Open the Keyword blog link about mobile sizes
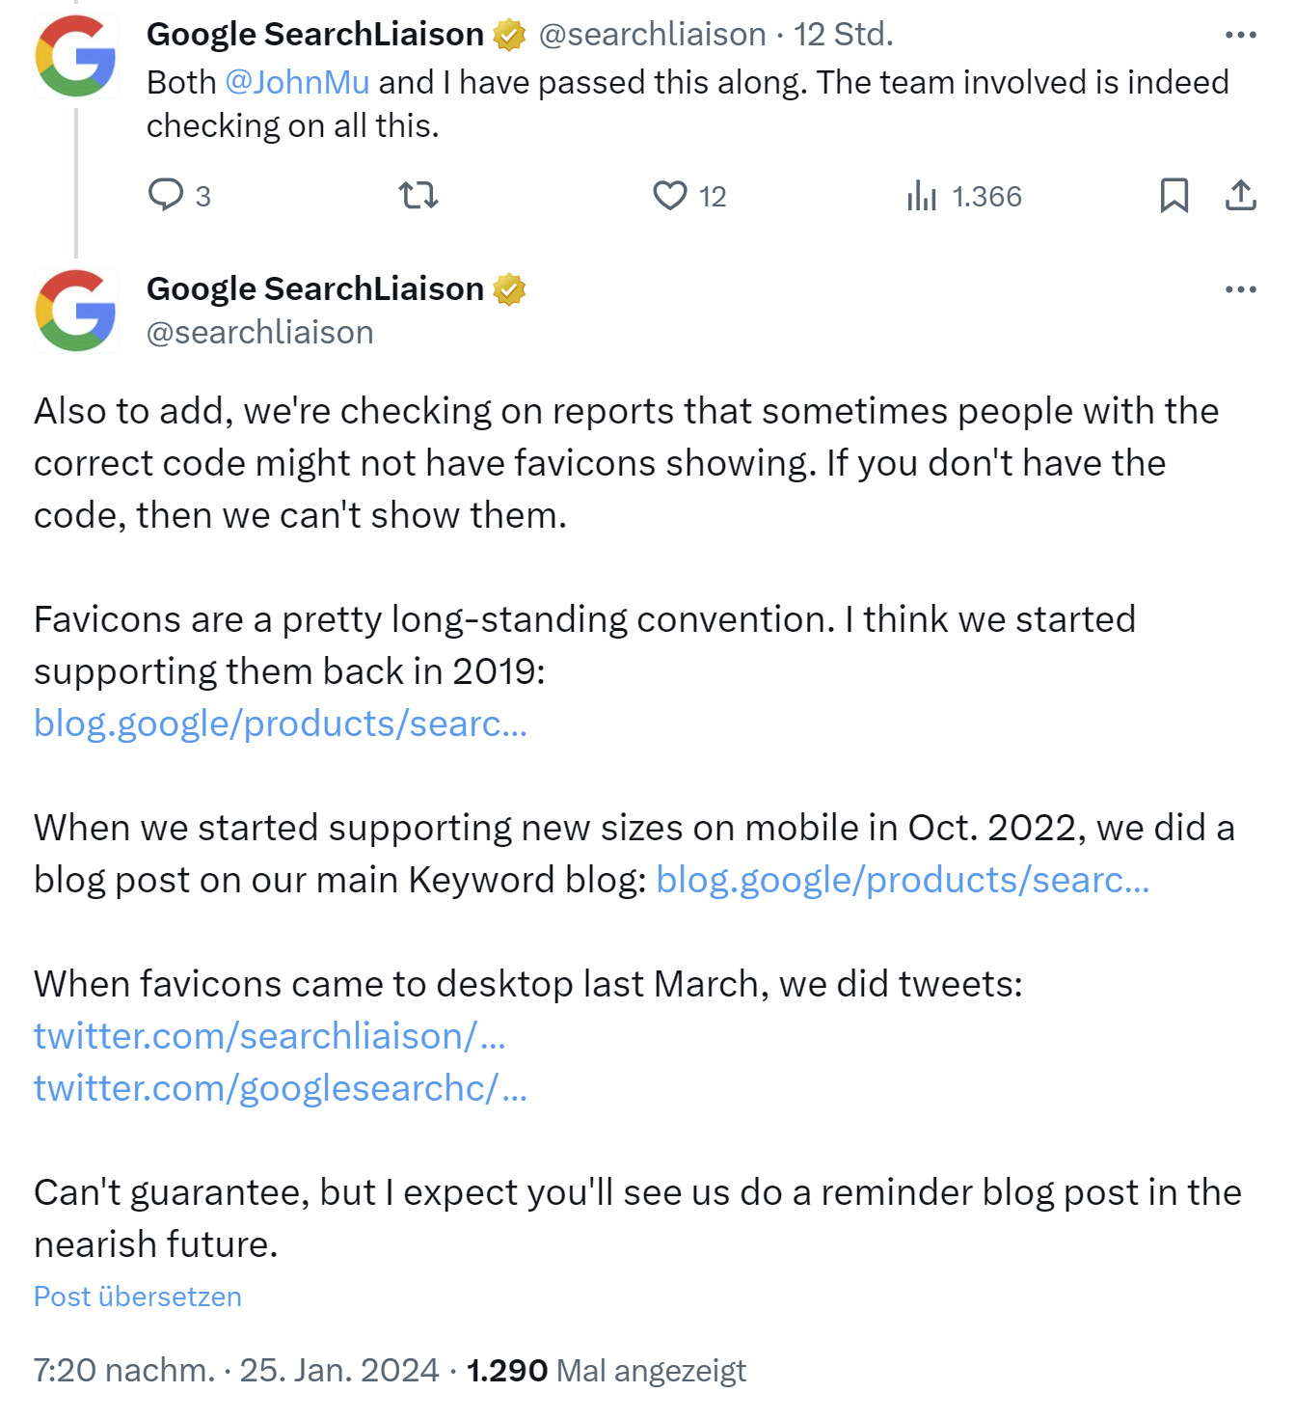 pyautogui.click(x=903, y=879)
